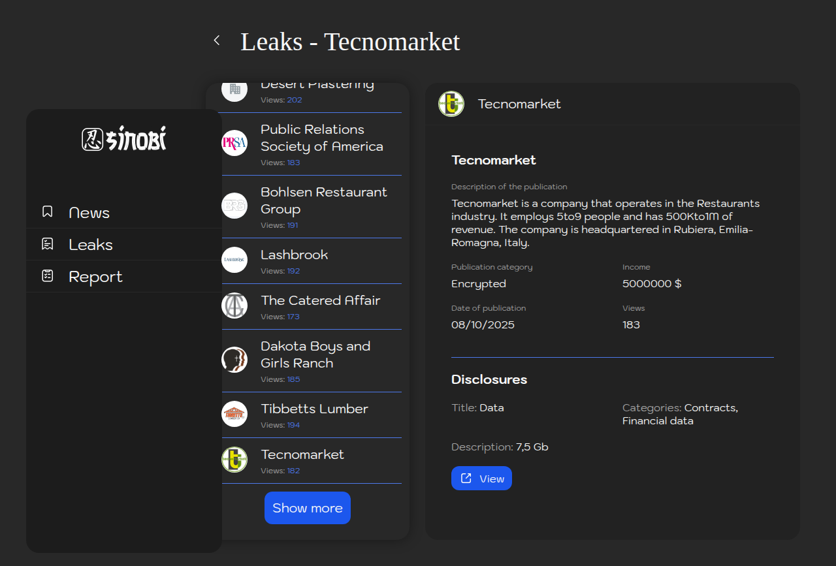Select Public Relations Society of America entry
This screenshot has height=566, width=836.
321,138
